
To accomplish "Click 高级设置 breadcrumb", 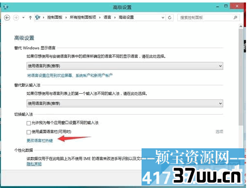I will (126, 17).
